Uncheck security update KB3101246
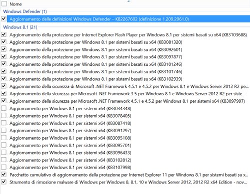The width and height of the screenshot is (250, 194). point(4,64)
